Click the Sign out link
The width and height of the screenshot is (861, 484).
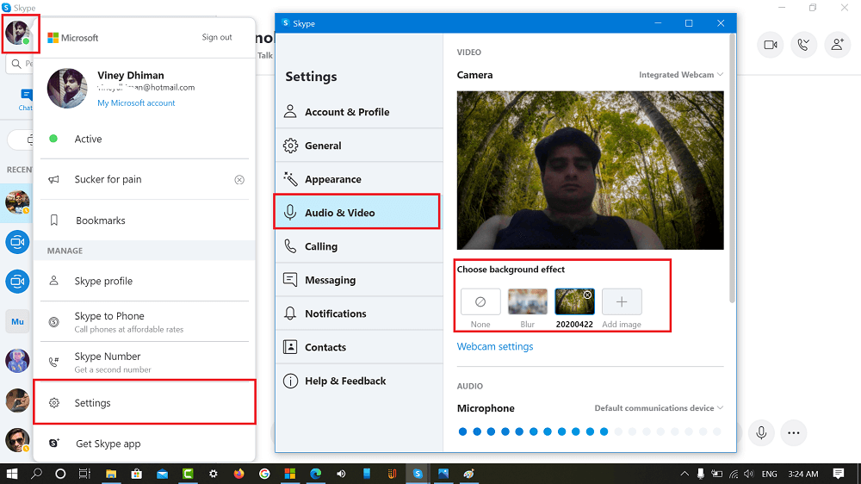[217, 37]
